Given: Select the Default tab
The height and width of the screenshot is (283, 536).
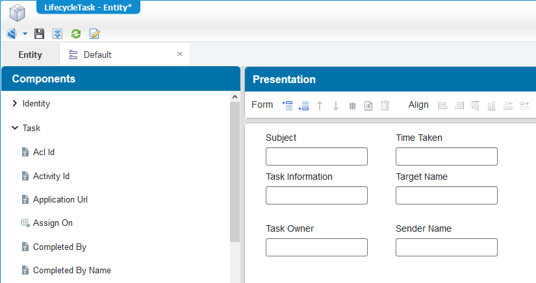Looking at the screenshot, I should point(97,55).
